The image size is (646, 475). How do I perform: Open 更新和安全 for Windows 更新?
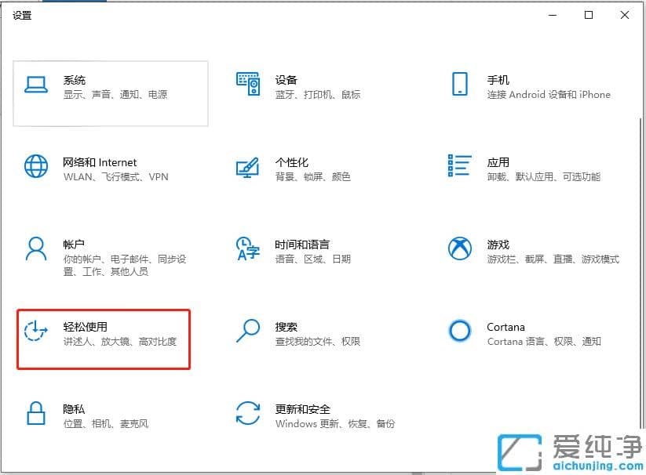(x=314, y=415)
